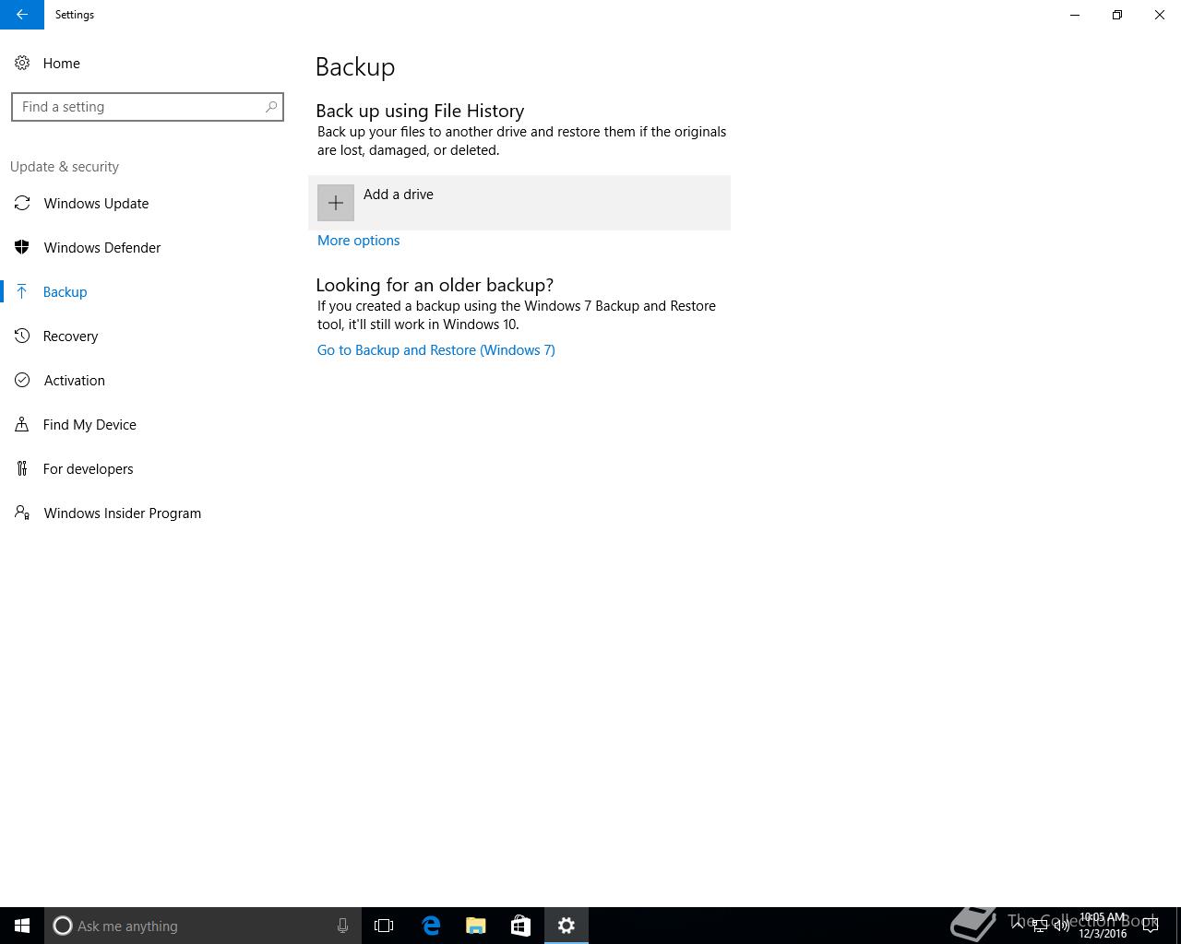This screenshot has height=944, width=1181.
Task: Focus the Find a setting search box
Action: tap(148, 107)
